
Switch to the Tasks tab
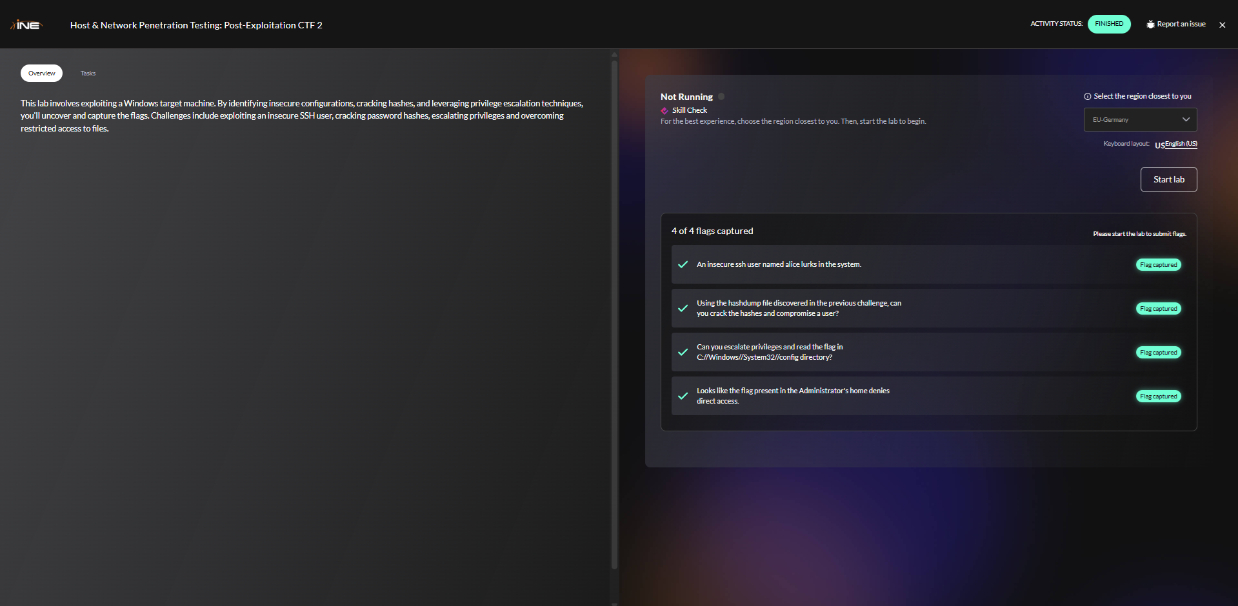pyautogui.click(x=88, y=73)
